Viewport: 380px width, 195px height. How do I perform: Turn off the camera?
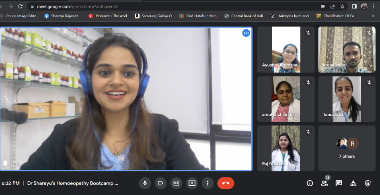coord(160,183)
